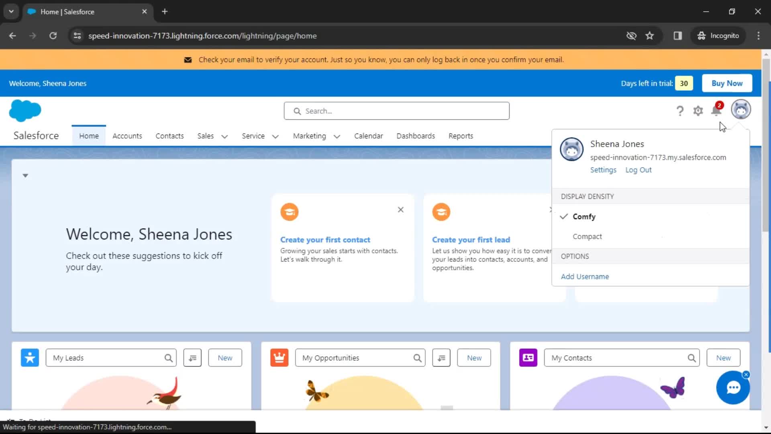Expand the Marketing tab dropdown chevron
The height and width of the screenshot is (434, 771).
click(337, 136)
